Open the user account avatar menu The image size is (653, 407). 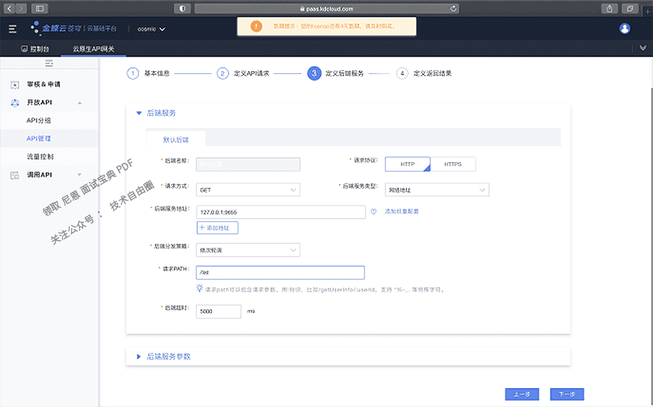click(x=625, y=28)
